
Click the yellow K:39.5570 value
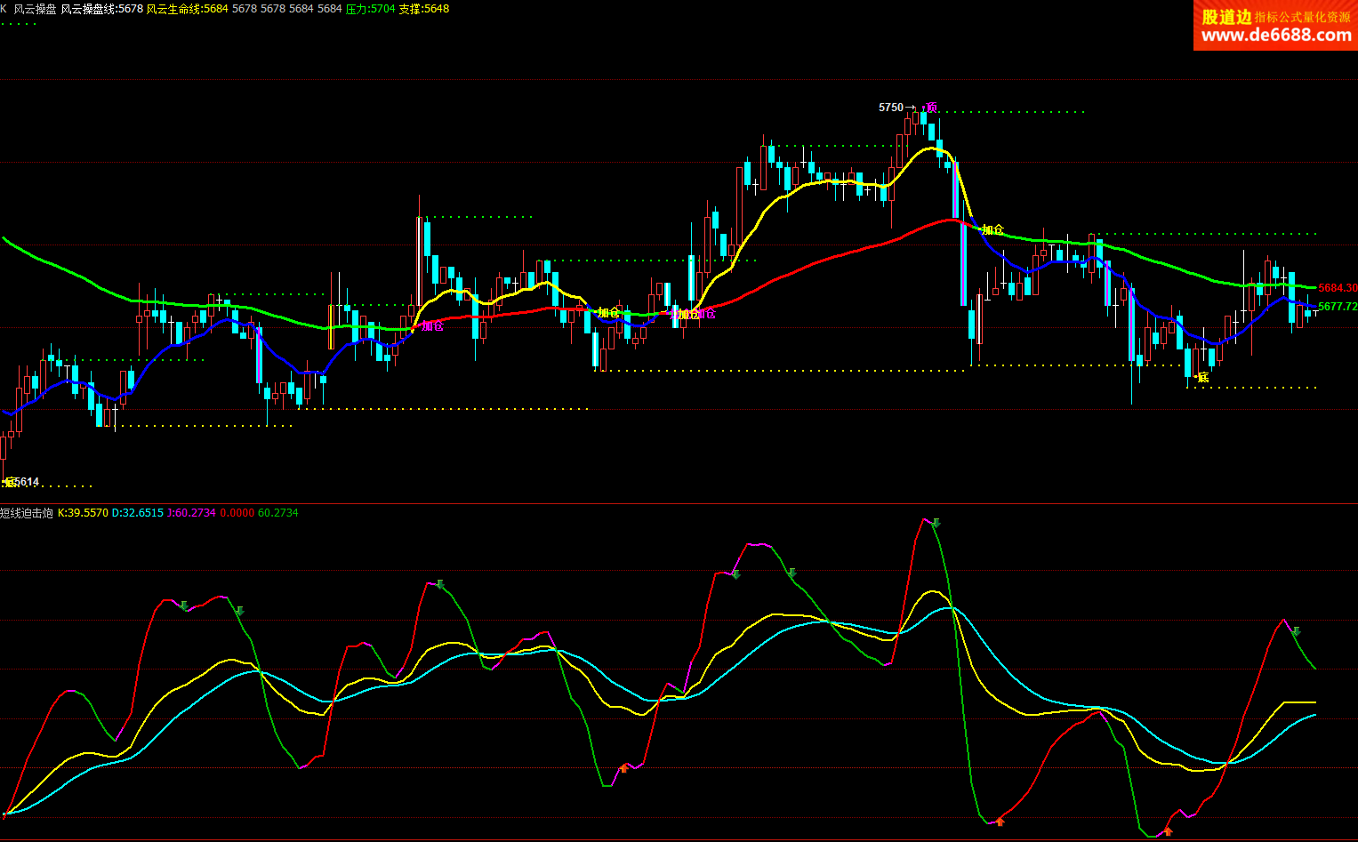(83, 513)
